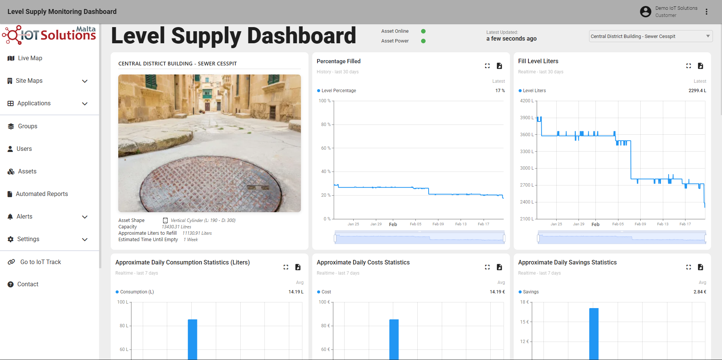The width and height of the screenshot is (722, 360).
Task: Click the asset dropdown arrow
Action: 708,36
